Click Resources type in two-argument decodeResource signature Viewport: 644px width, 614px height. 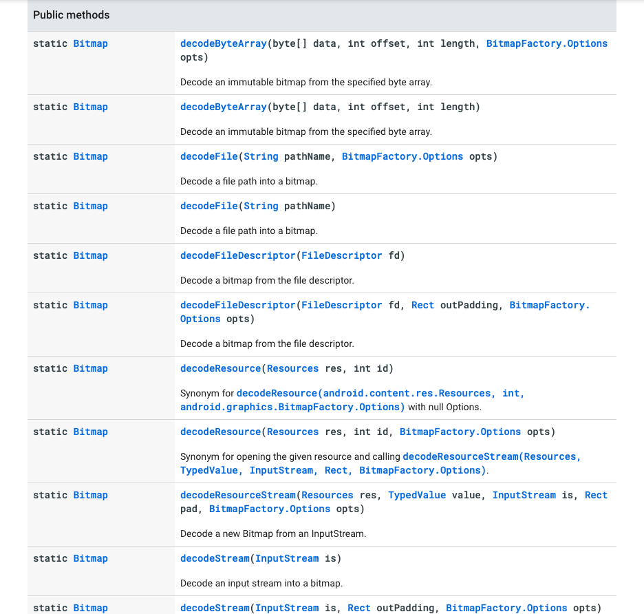[292, 369]
